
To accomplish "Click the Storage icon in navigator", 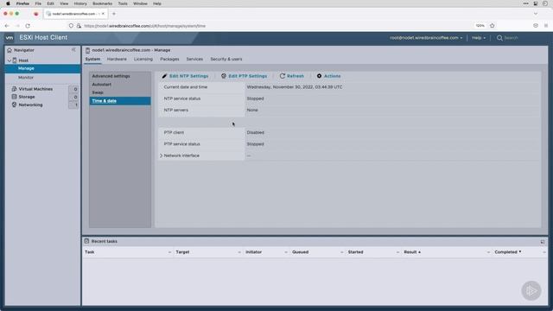I will click(x=14, y=97).
